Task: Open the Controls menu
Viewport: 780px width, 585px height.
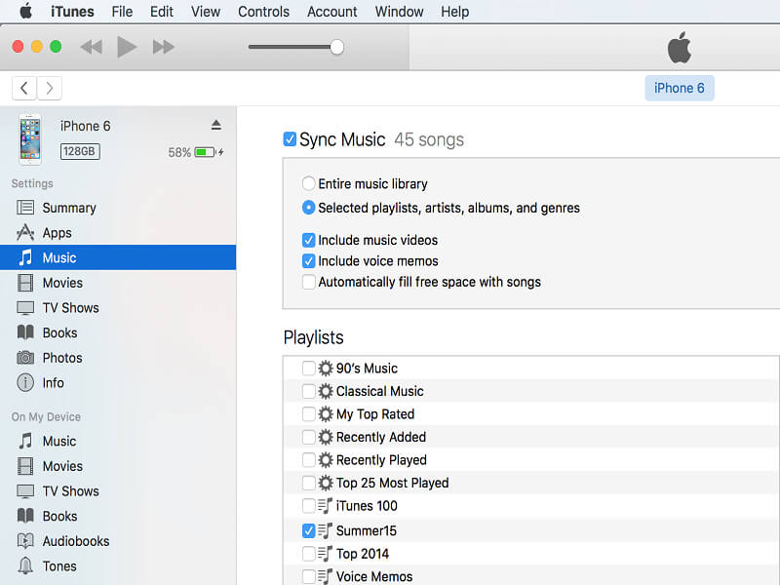Action: tap(263, 12)
